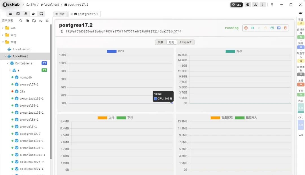Open the list view icon in sidebar toolbar
This screenshot has height=175, width=305.
10,14
